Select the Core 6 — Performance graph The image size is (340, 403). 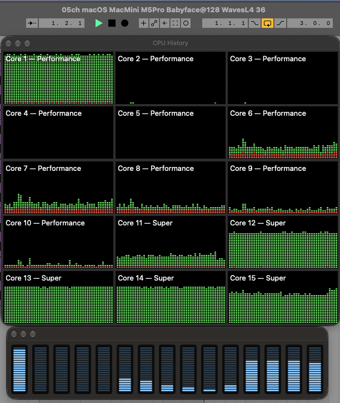click(283, 133)
